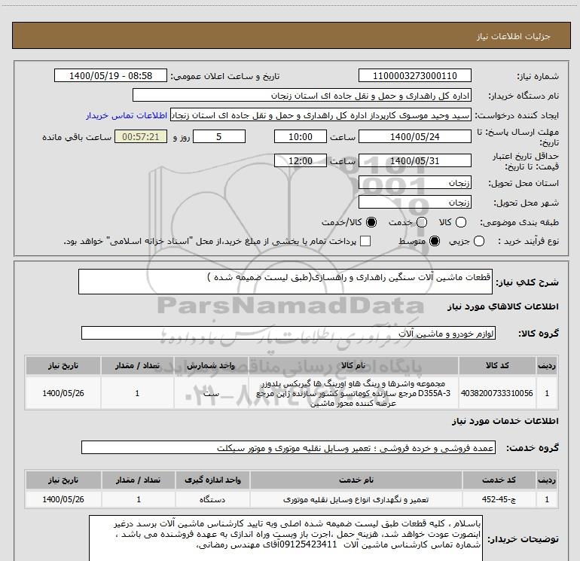
Task: Tick the اسناد خزانه اسلامی payment checkbox
Action: 365,242
